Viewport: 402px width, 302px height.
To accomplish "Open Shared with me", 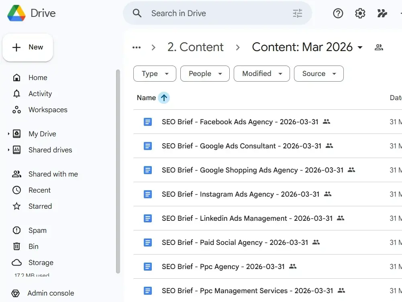I will 53,174.
